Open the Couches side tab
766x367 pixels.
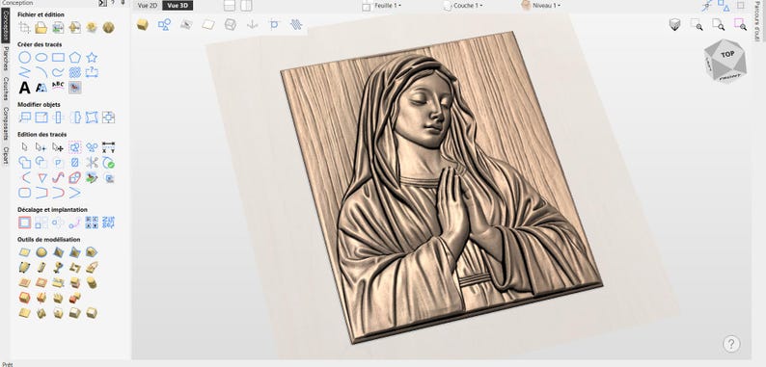coord(6,89)
